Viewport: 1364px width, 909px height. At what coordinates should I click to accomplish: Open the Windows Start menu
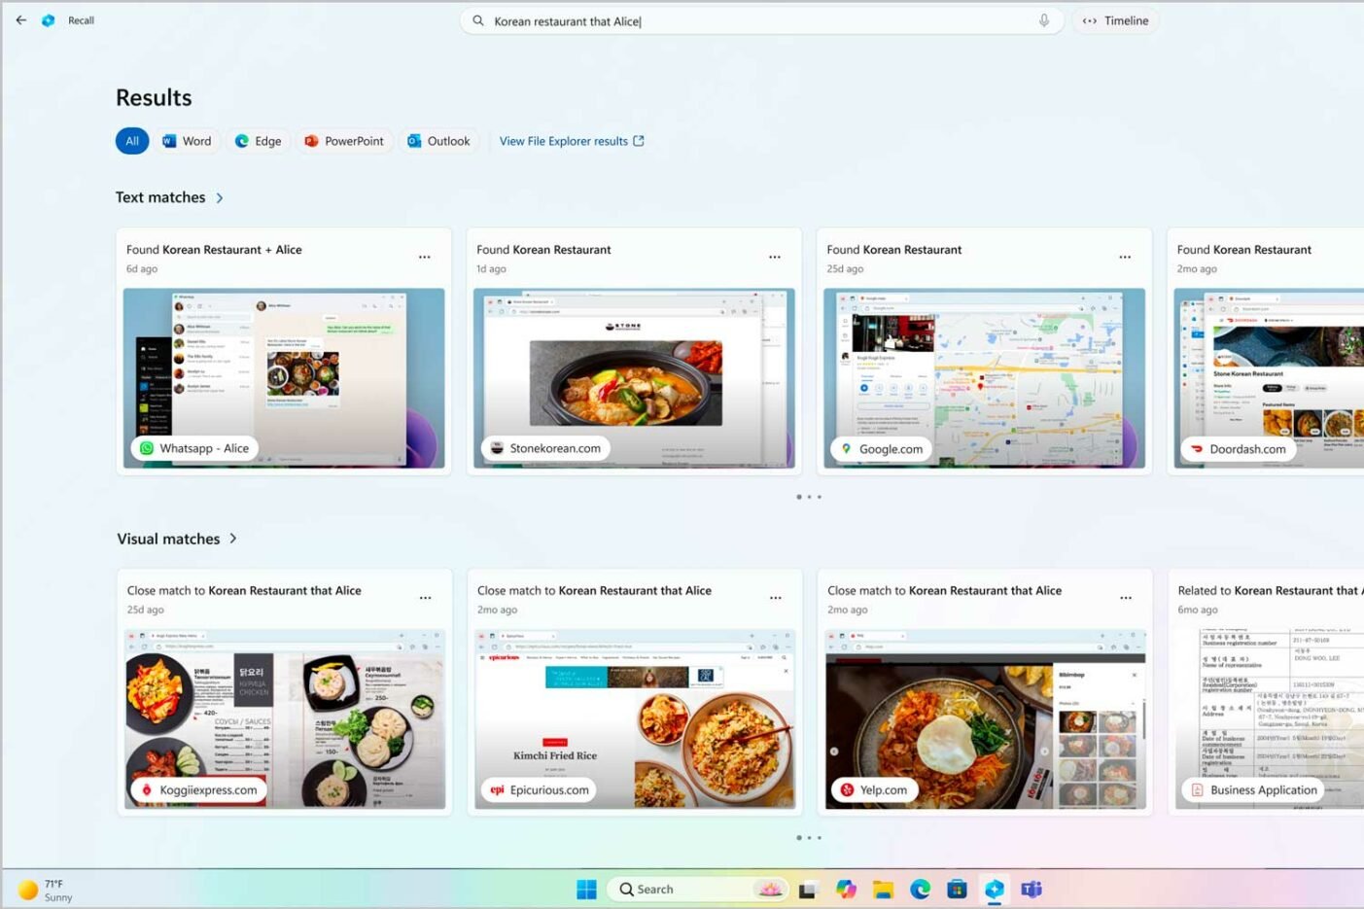pyautogui.click(x=586, y=890)
